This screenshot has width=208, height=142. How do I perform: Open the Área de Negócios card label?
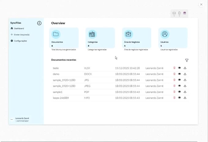(x=132, y=42)
